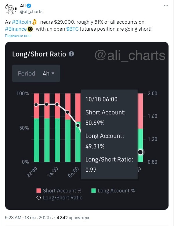Open the @ali_charts handle
This screenshot has height=226, width=174.
click(31, 12)
